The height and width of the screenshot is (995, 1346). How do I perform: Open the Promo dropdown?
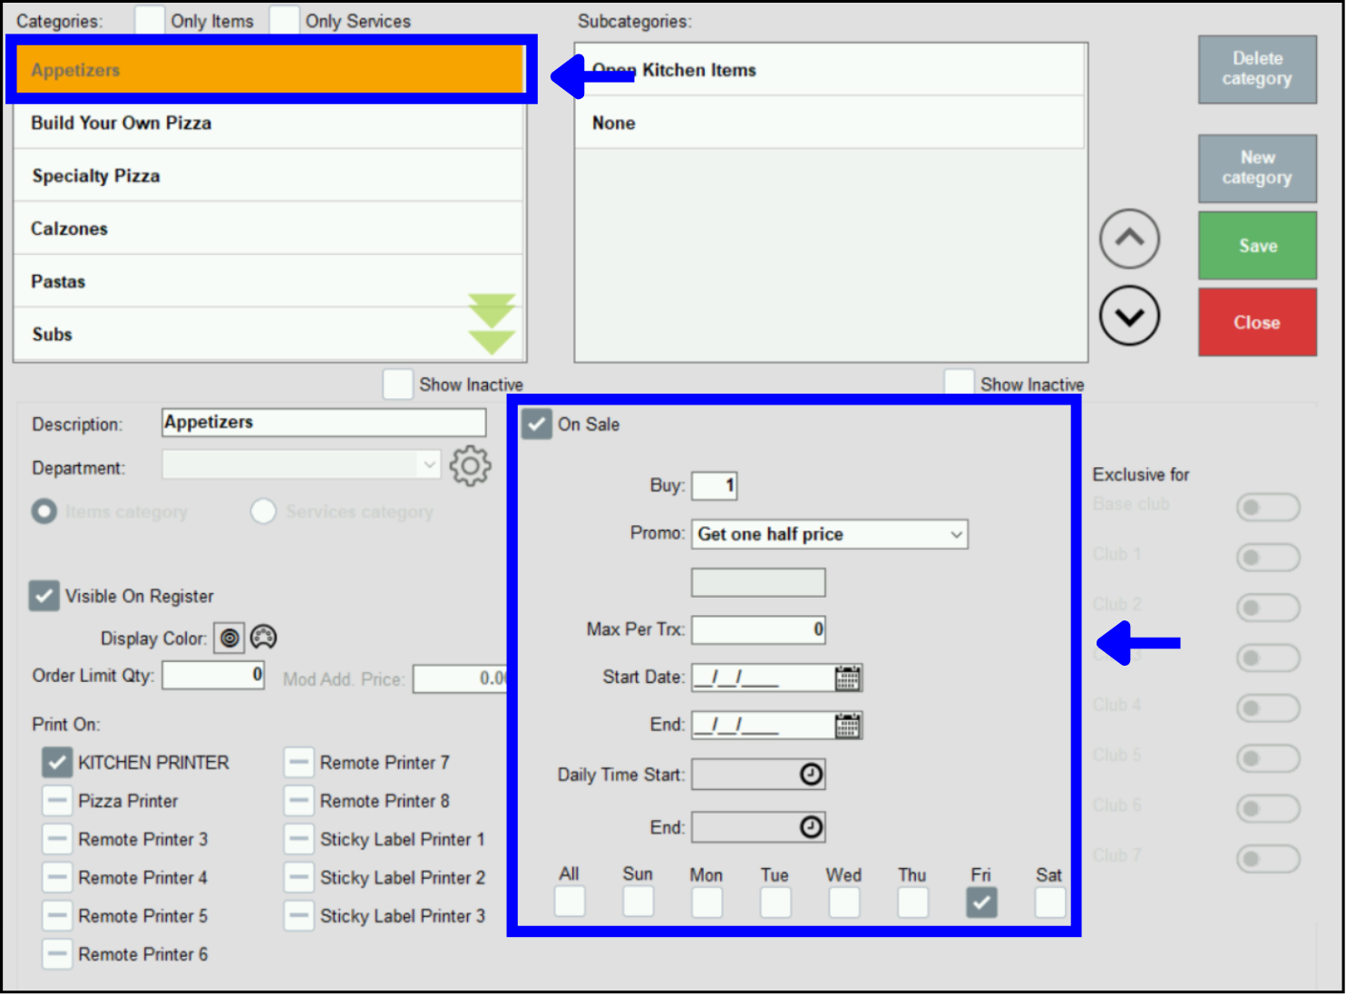(x=829, y=534)
